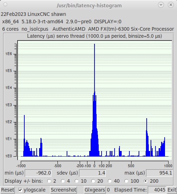Viewport: 177px width, 194px height.
Task: Click the window menu circle icon
Action: point(5,5)
